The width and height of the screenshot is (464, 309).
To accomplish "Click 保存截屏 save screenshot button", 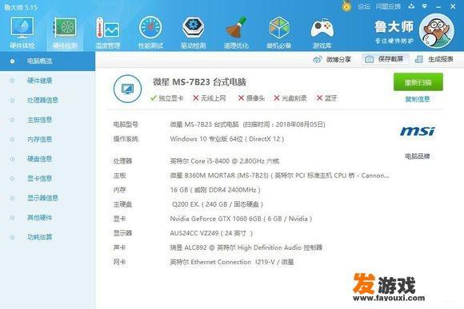I will tap(386, 59).
